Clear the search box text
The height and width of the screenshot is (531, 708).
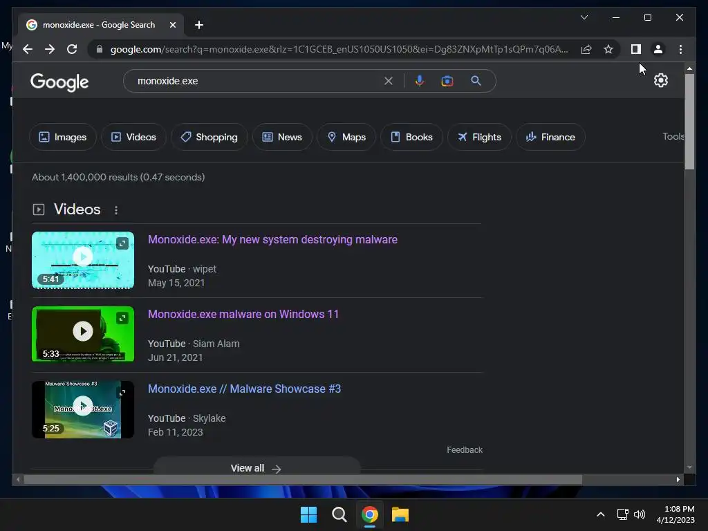click(389, 82)
